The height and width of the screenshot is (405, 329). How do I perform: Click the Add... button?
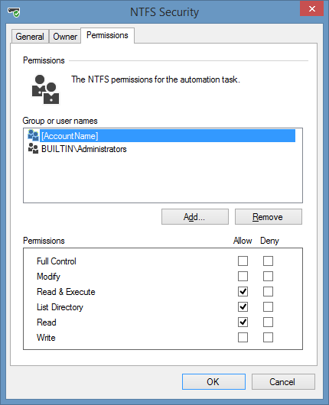click(195, 217)
